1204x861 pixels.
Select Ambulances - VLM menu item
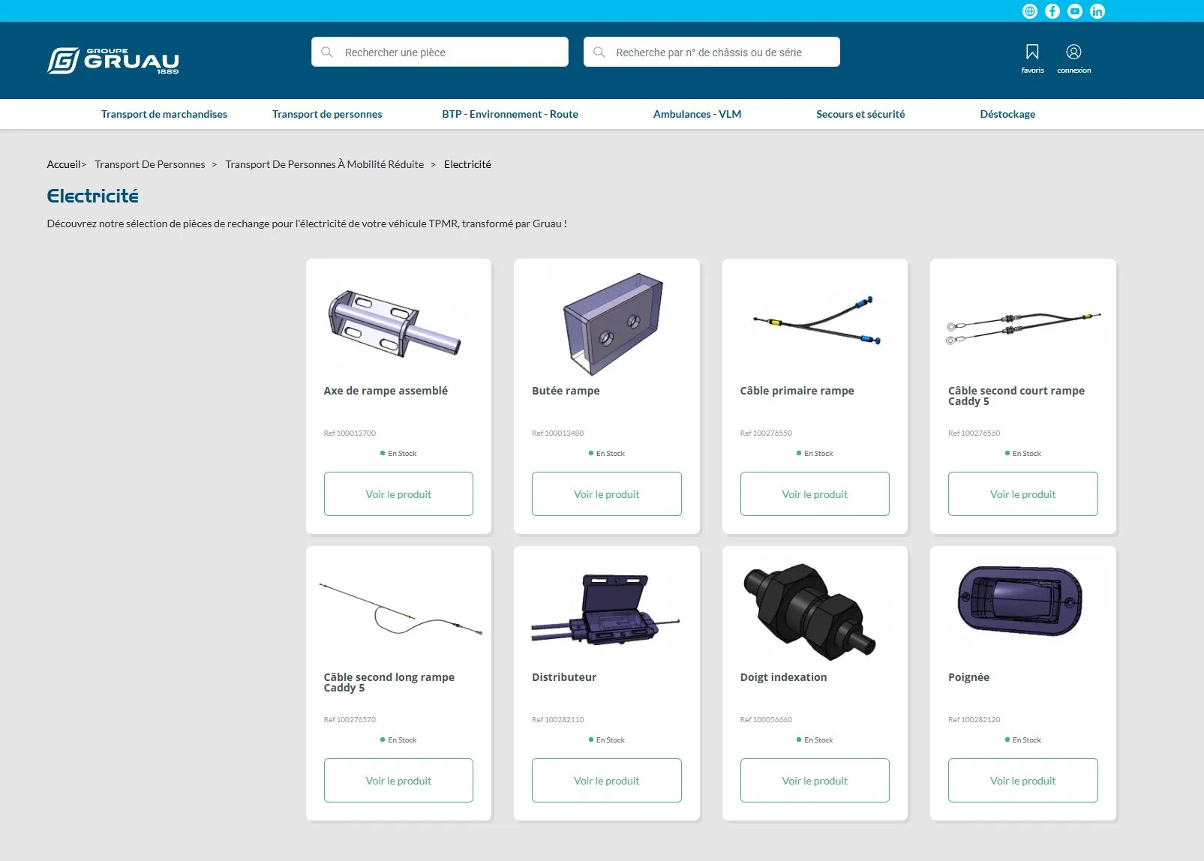tap(697, 114)
